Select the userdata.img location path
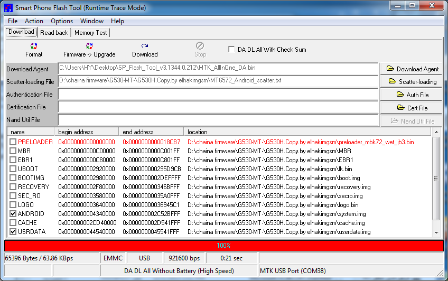This screenshot has height=281, width=448. click(279, 232)
